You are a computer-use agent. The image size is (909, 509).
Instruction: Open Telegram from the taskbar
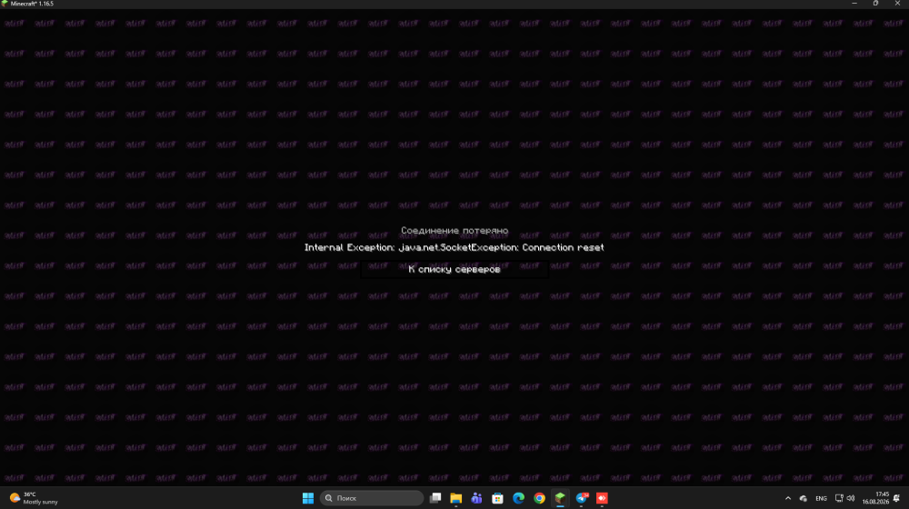(582, 498)
